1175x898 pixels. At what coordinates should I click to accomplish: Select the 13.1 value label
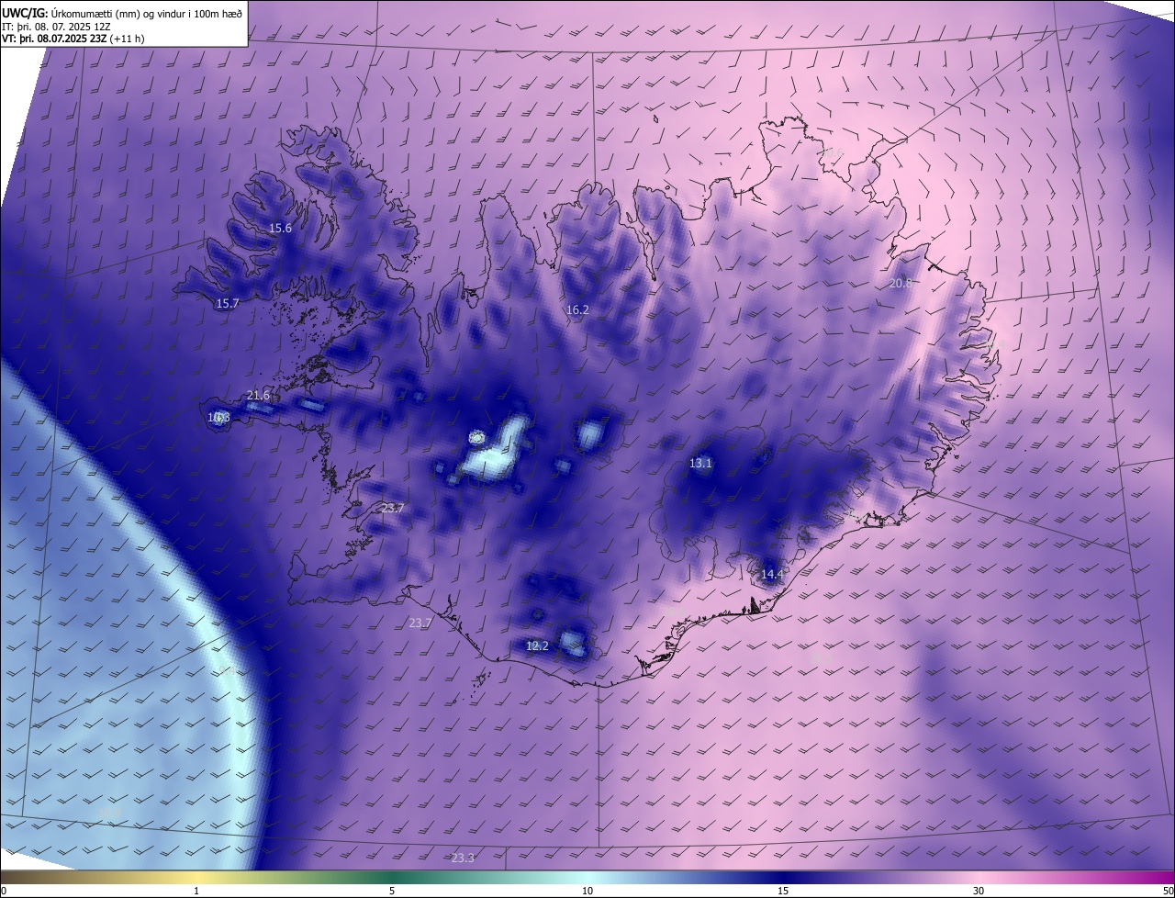pos(700,464)
